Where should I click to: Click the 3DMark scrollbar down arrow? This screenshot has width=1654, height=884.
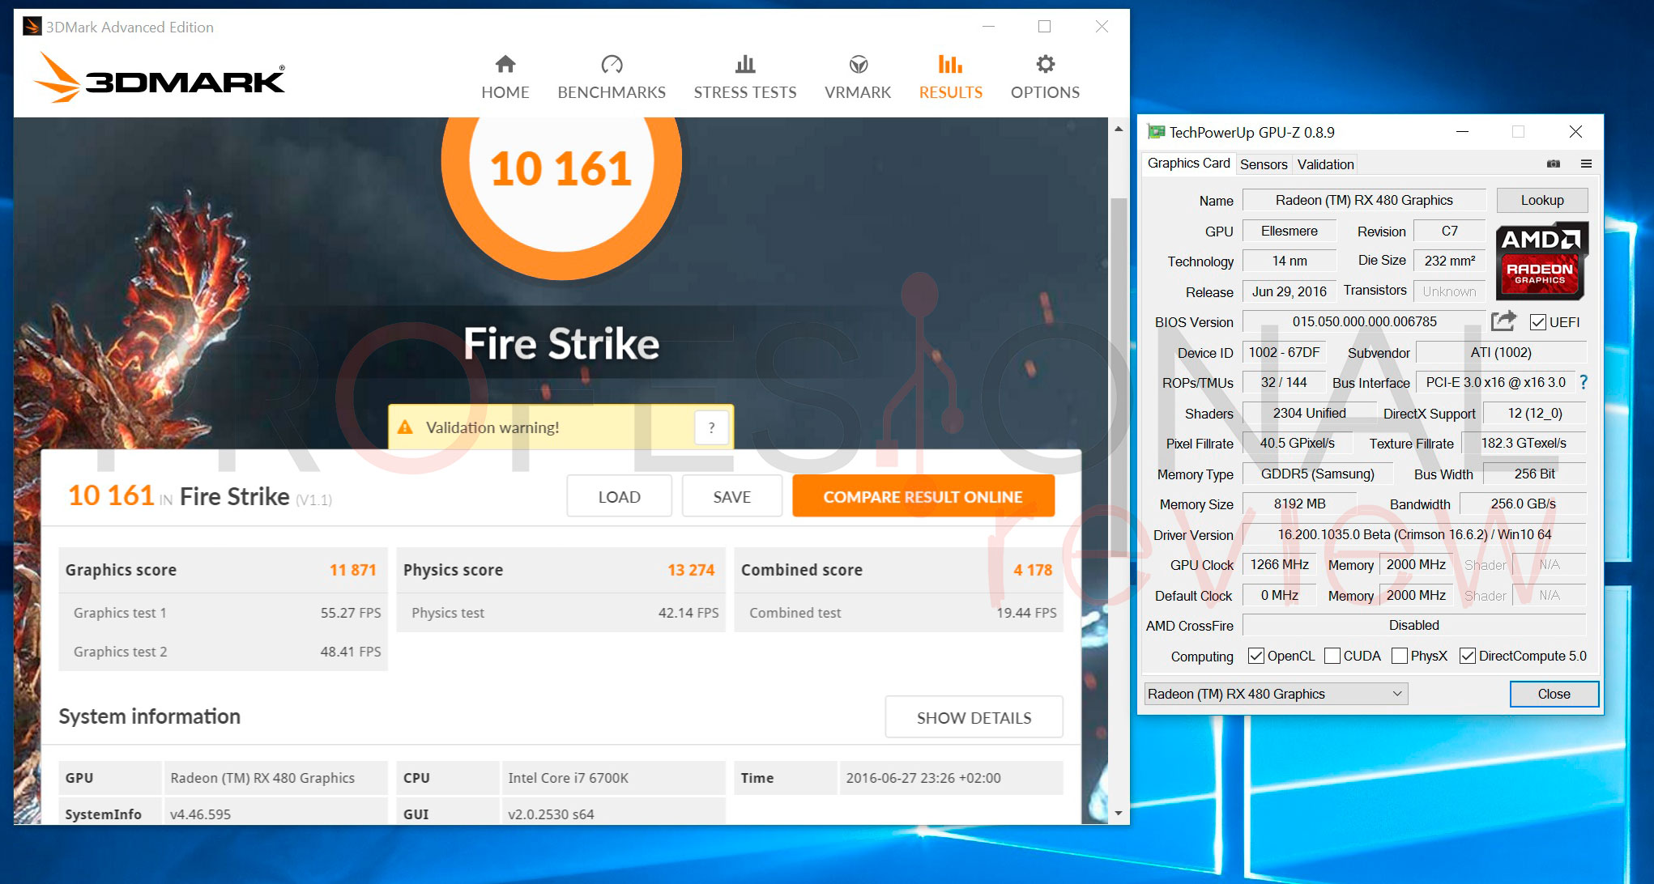[1119, 814]
